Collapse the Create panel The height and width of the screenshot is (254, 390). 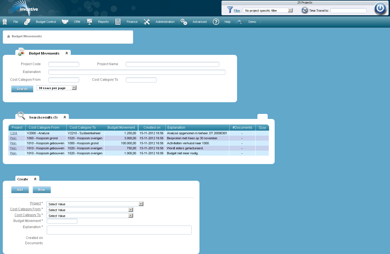point(35,179)
